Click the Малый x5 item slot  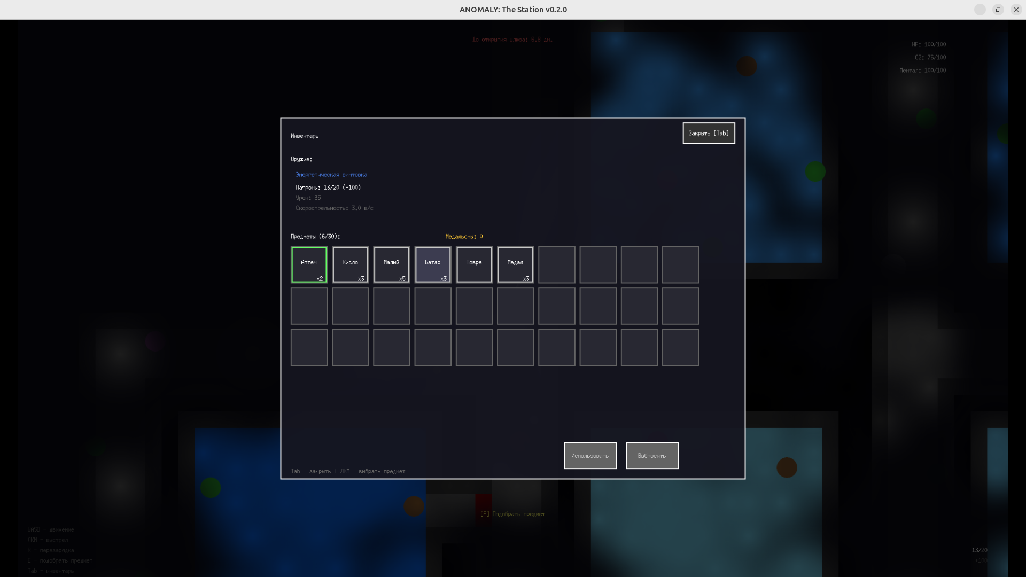(391, 264)
